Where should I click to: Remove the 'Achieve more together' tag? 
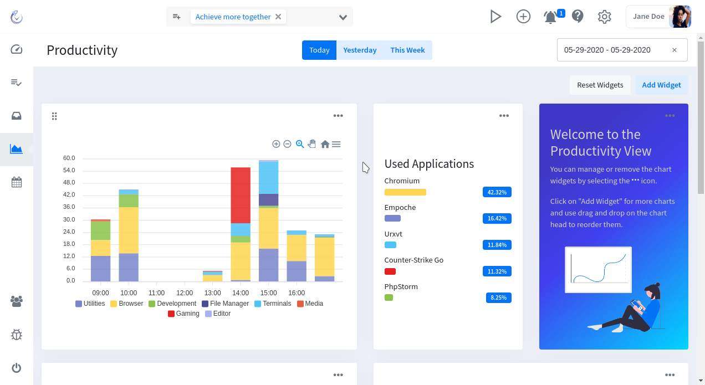pyautogui.click(x=278, y=17)
